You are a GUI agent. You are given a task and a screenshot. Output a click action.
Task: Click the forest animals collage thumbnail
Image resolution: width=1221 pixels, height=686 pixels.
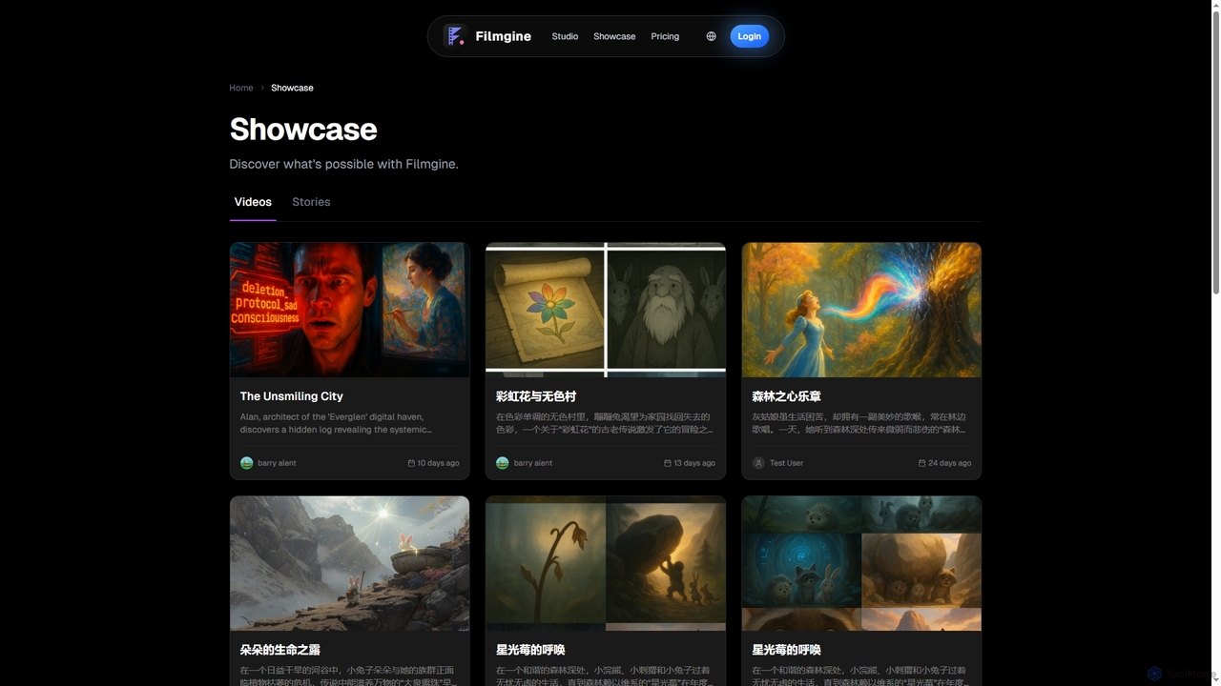pyautogui.click(x=861, y=563)
